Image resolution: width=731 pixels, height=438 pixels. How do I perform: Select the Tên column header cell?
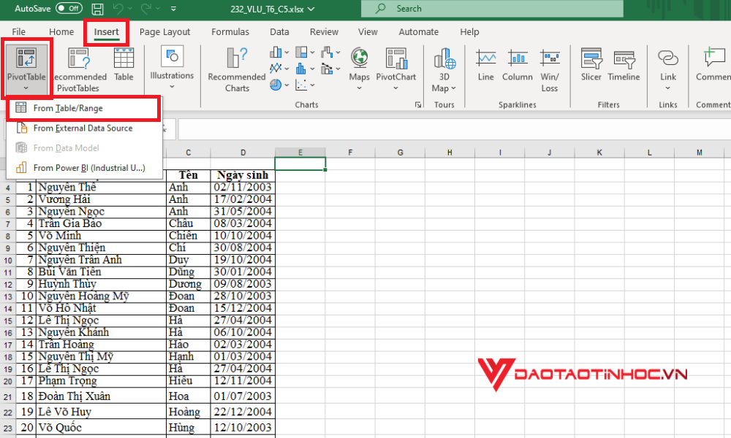click(189, 175)
